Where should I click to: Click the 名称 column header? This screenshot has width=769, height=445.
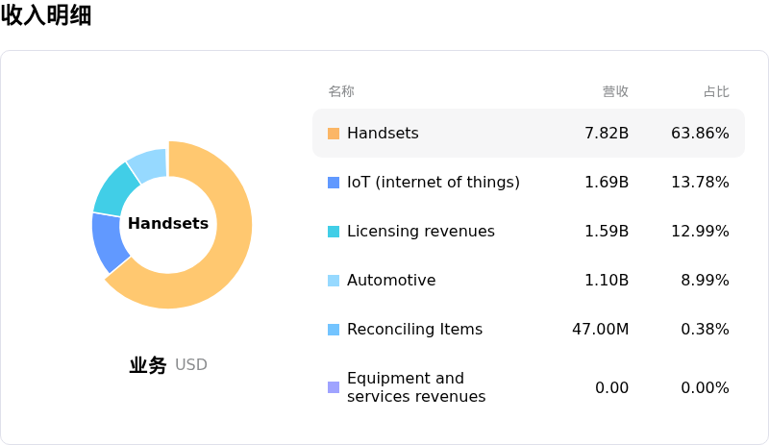[341, 91]
